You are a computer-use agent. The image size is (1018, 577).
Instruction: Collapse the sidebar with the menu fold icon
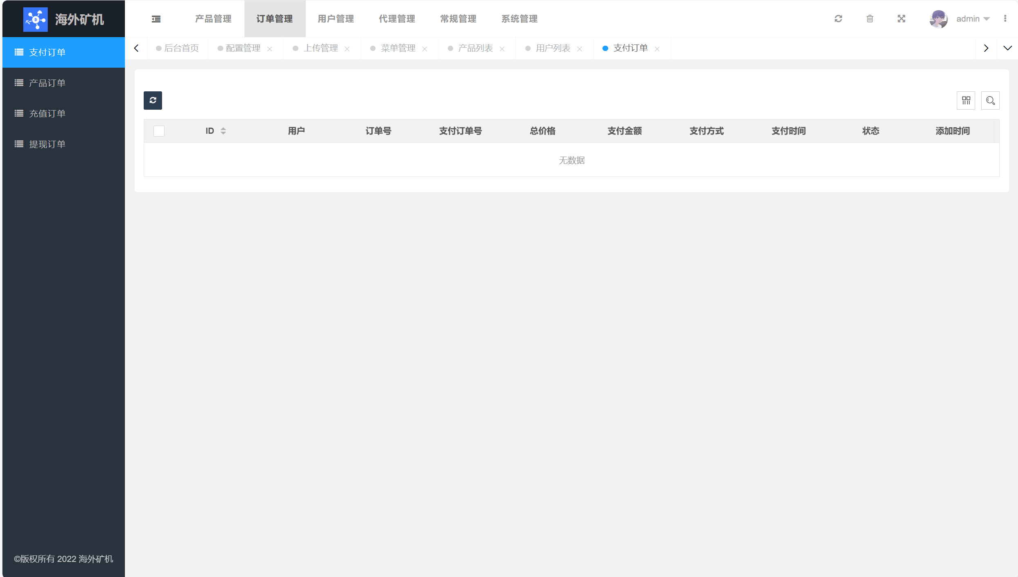point(156,19)
